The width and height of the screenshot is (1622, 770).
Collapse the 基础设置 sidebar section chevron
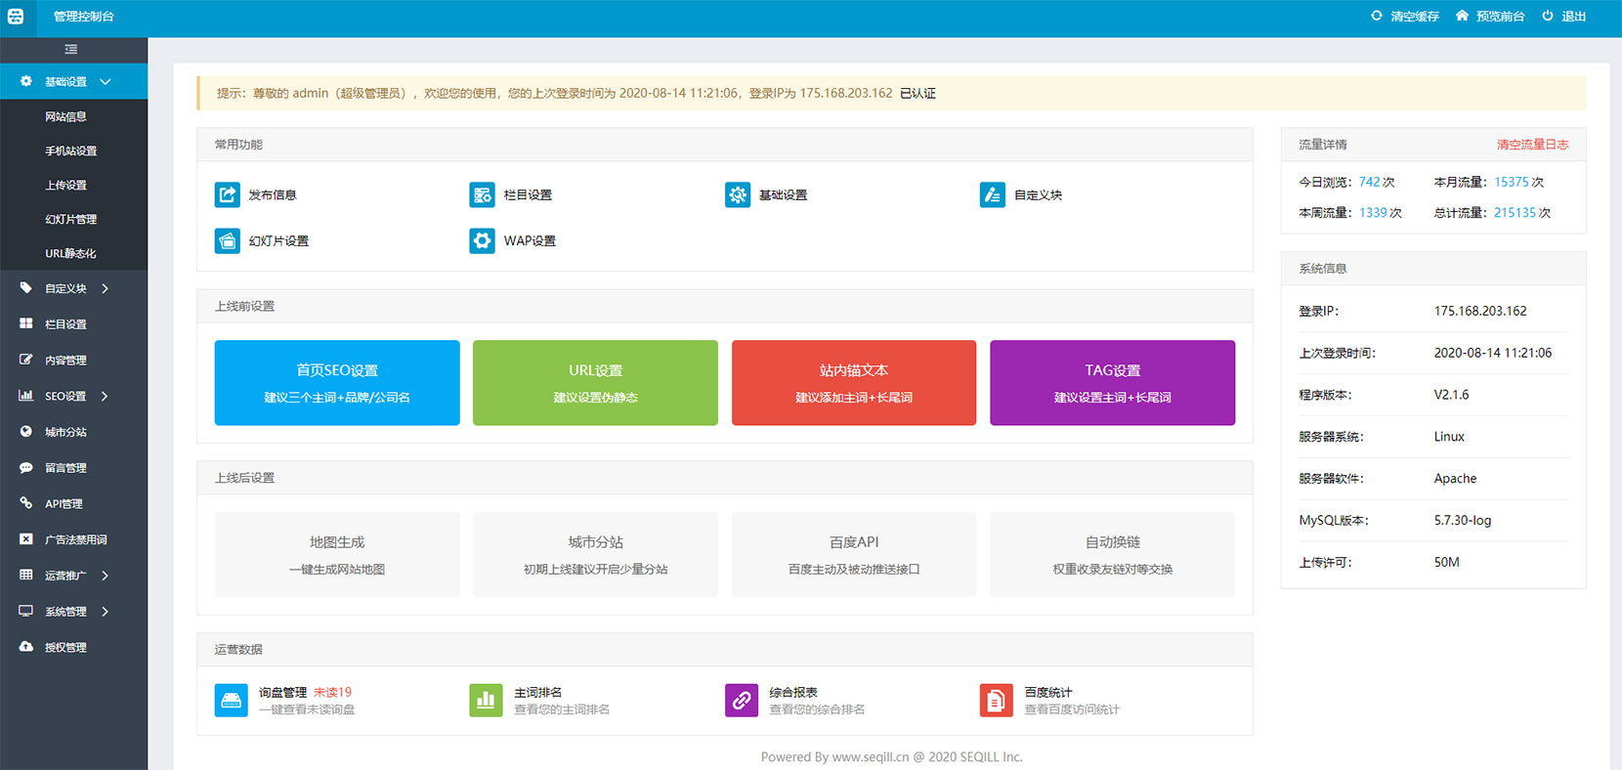click(106, 81)
